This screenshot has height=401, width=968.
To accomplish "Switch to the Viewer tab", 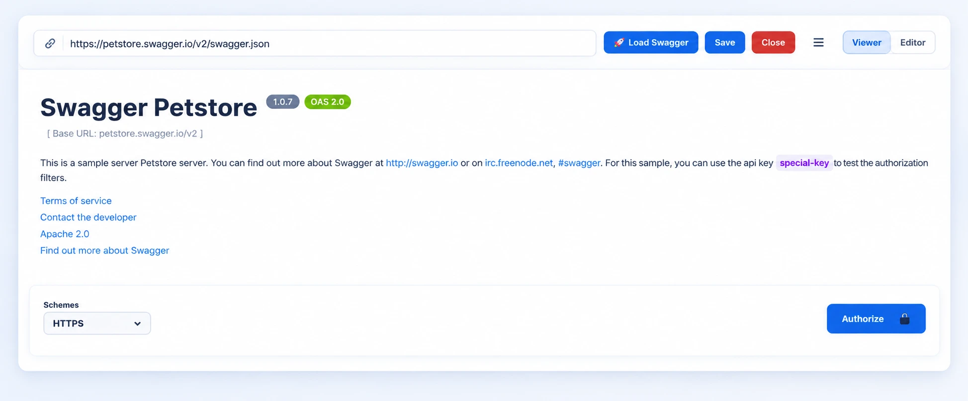I will 866,43.
